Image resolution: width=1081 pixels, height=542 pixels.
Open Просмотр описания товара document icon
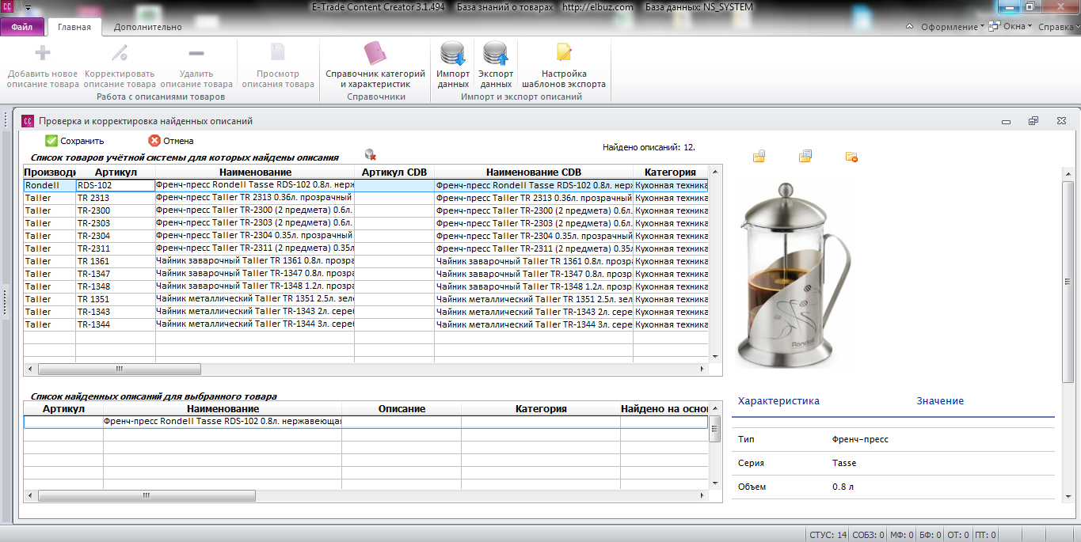tap(278, 53)
